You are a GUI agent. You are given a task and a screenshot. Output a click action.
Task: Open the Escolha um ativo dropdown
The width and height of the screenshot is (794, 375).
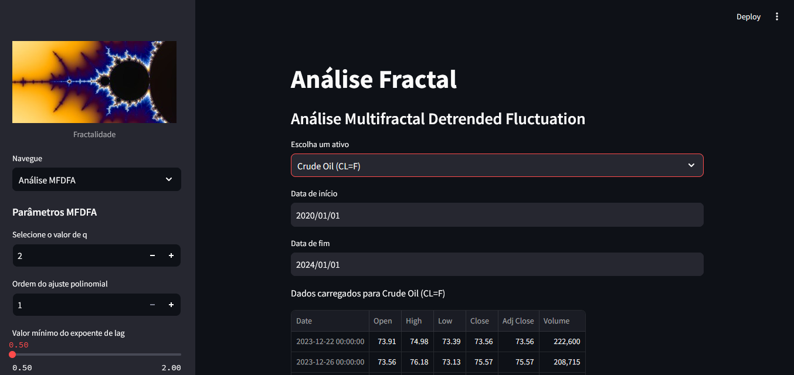(497, 166)
